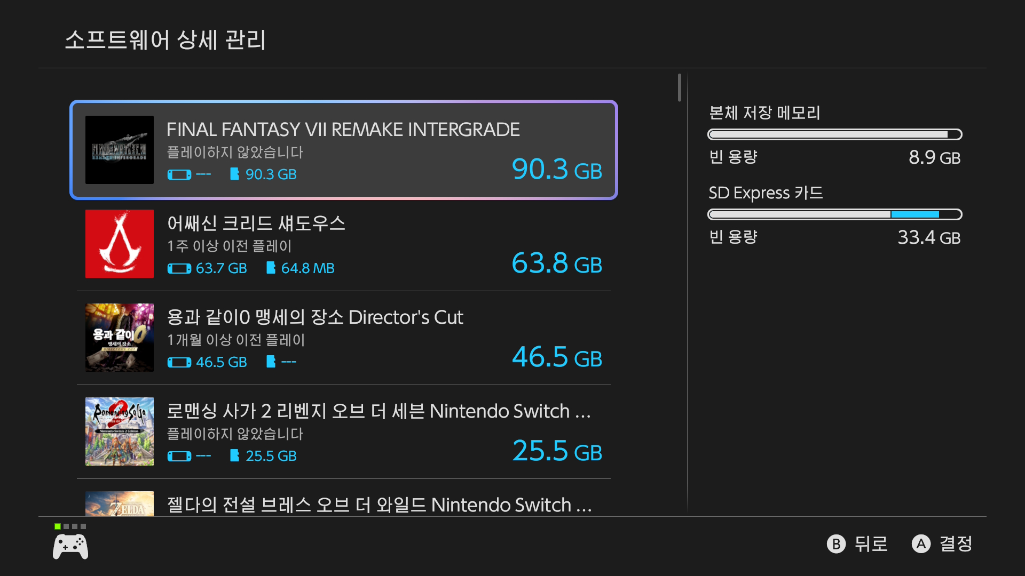Select 젤다의 전설 브레스 오브 더 와일드 entry
The width and height of the screenshot is (1025, 576).
pyautogui.click(x=344, y=504)
